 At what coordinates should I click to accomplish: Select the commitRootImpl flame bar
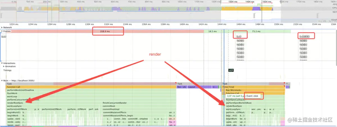coord(139,109)
